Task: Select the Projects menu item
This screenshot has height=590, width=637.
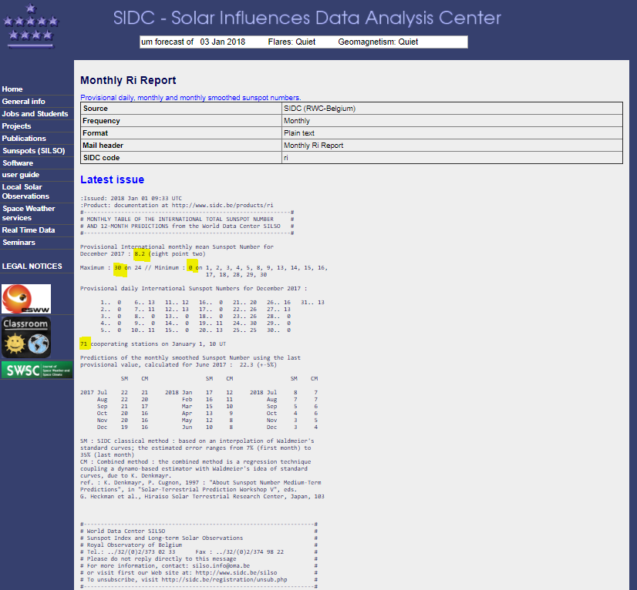Action: click(16, 126)
